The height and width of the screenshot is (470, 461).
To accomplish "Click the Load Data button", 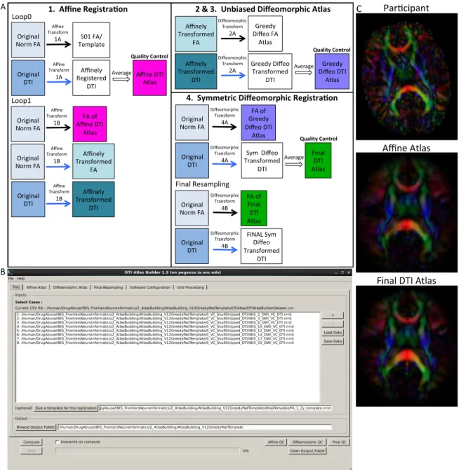I will pyautogui.click(x=333, y=333).
